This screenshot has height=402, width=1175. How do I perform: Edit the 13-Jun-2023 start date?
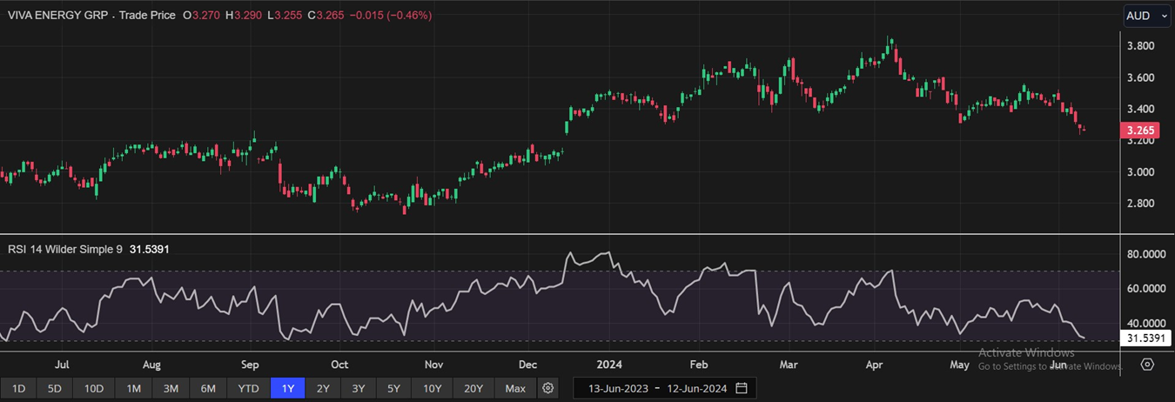click(x=619, y=388)
